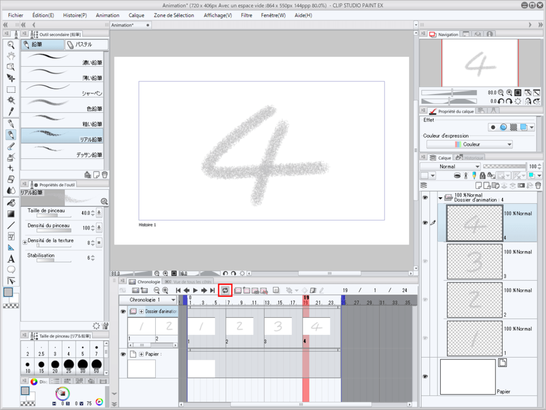Collapse the Dossier d'animation folder in layers

pos(440,198)
